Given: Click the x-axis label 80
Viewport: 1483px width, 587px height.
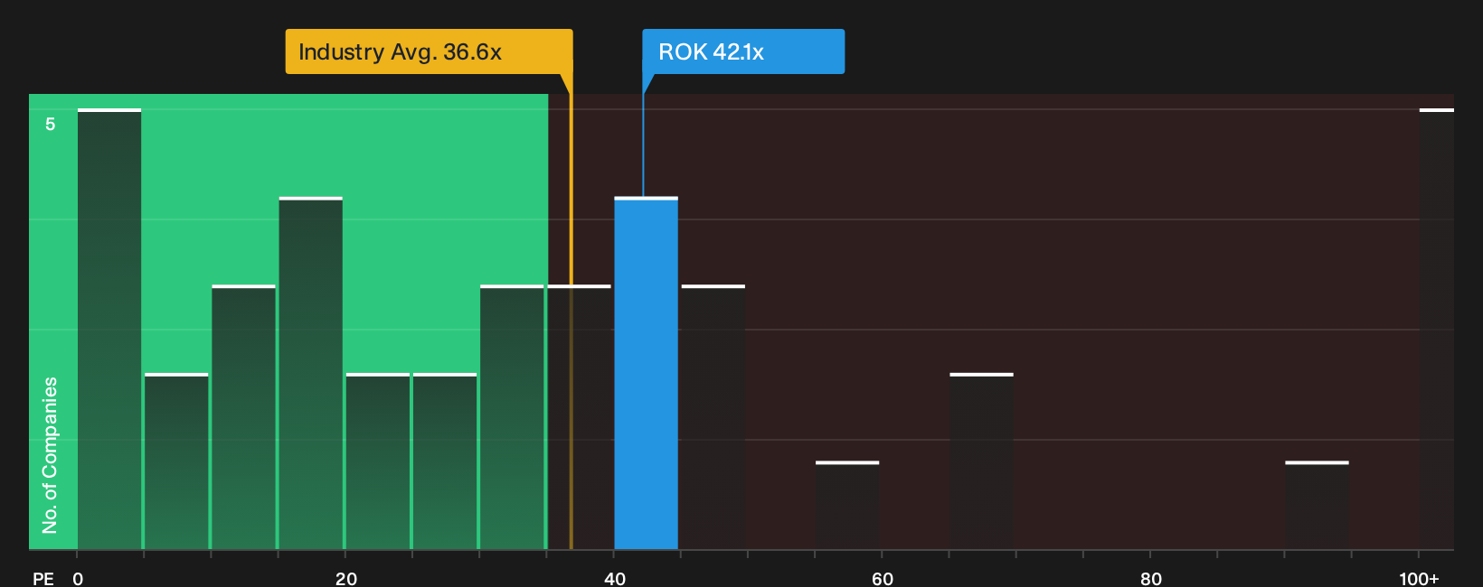Looking at the screenshot, I should [1150, 578].
